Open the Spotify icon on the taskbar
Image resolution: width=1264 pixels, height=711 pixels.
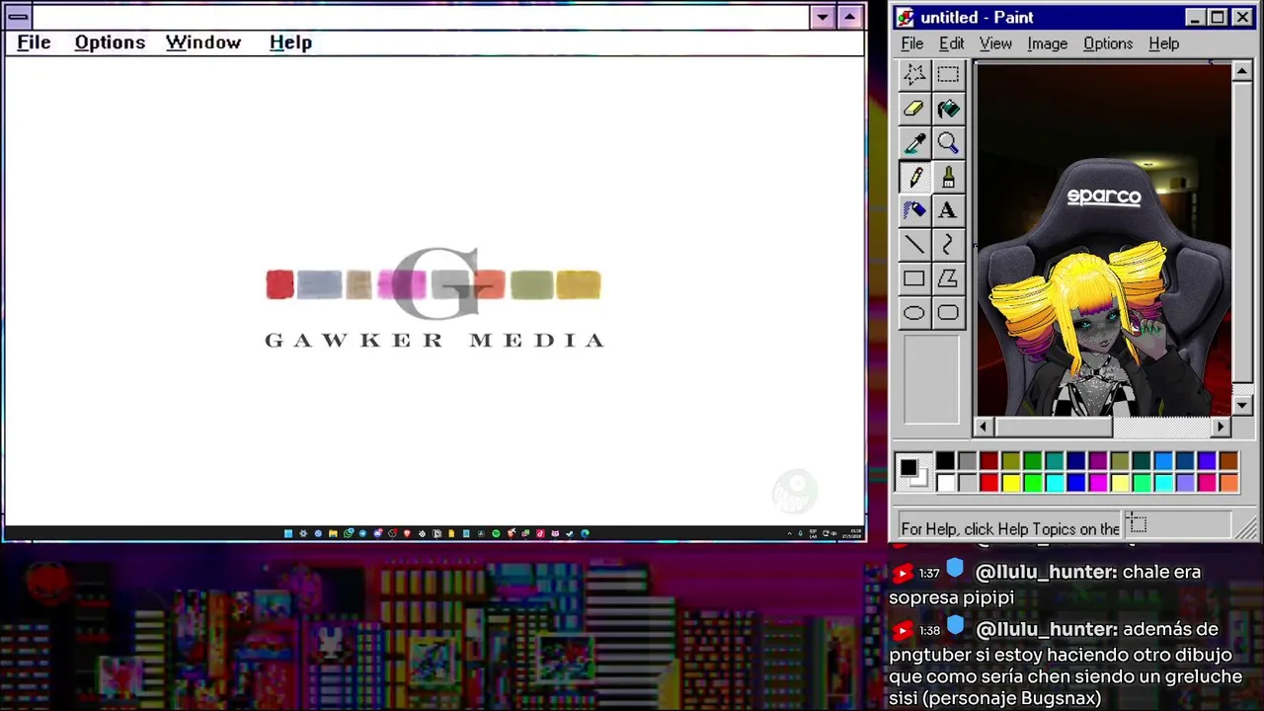(496, 533)
